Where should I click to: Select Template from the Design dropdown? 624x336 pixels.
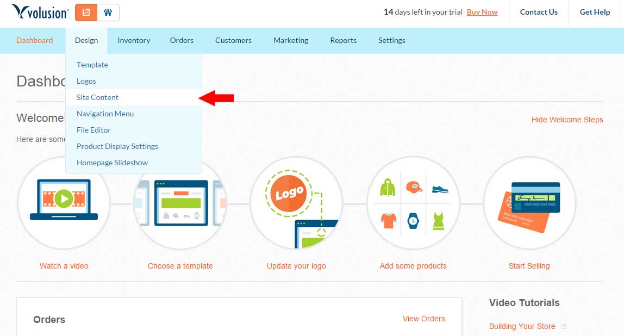pos(134,65)
